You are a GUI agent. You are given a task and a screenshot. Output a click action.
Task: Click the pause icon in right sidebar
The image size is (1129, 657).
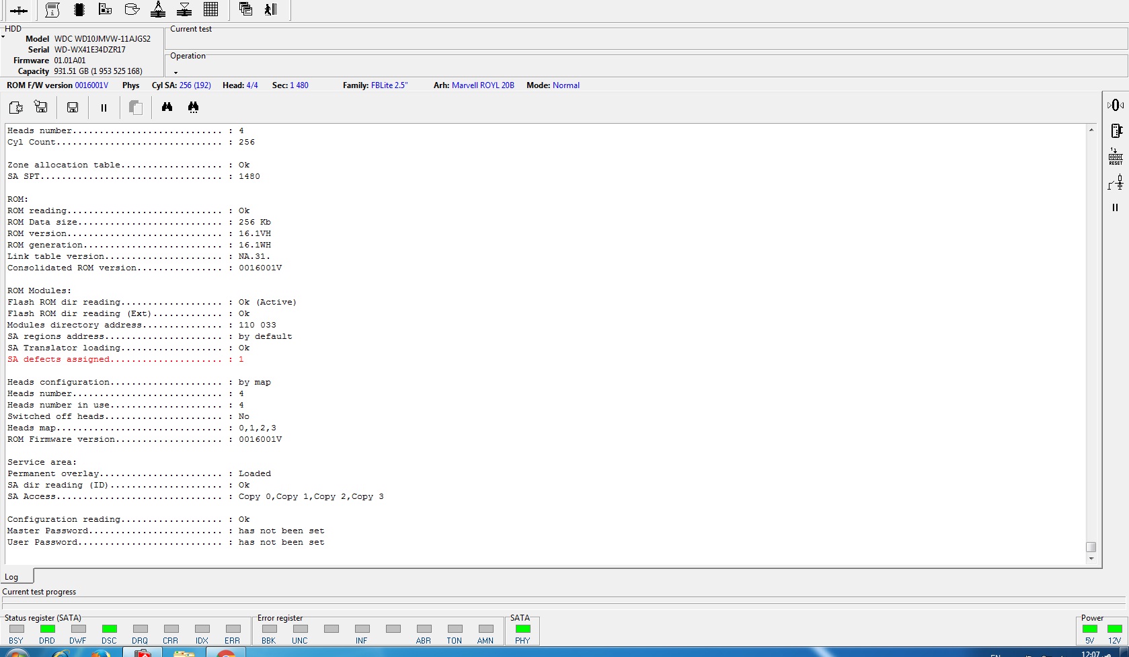click(x=1116, y=208)
